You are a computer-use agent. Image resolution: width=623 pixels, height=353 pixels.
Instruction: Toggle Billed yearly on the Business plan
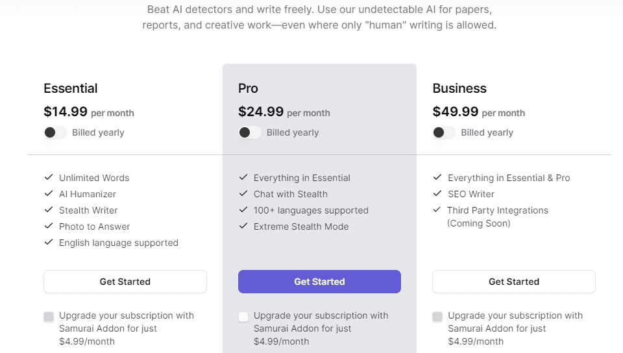[x=444, y=132]
